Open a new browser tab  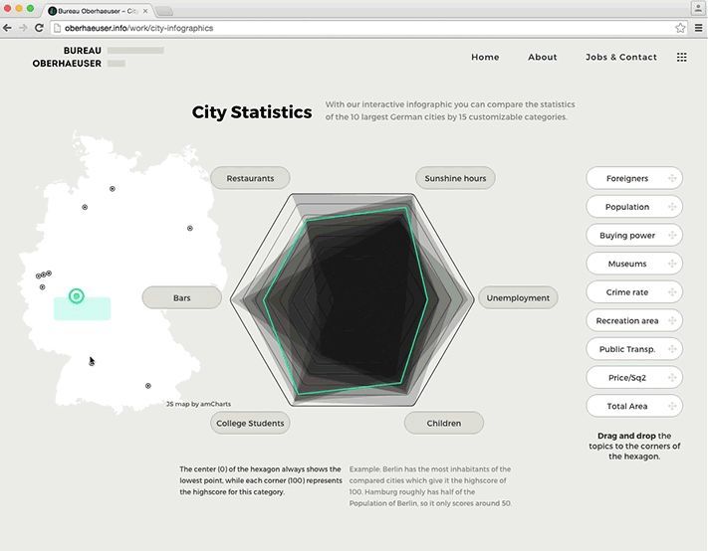click(x=164, y=11)
